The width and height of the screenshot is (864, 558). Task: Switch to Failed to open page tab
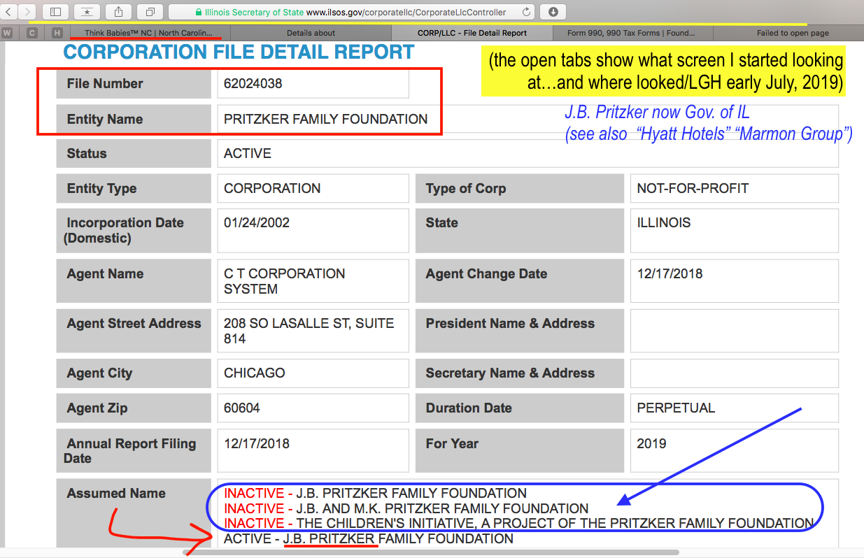coord(793,33)
